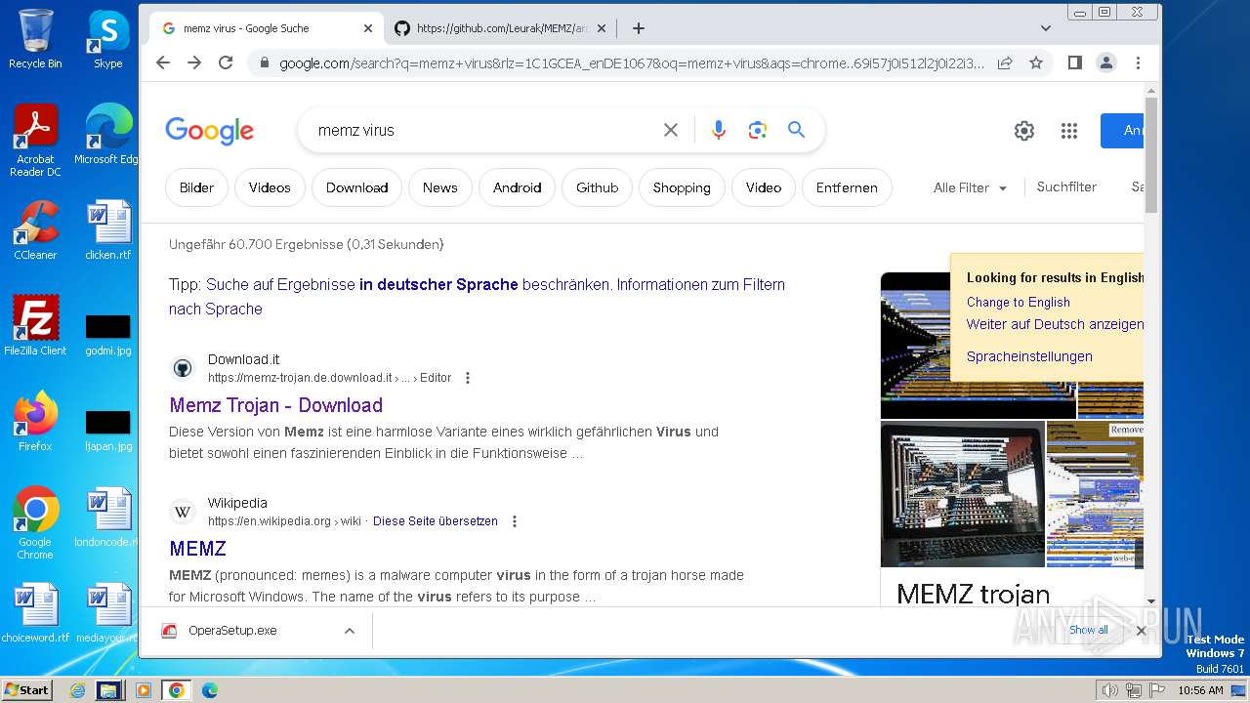Click the Suchfilter link
The height and width of the screenshot is (703, 1250).
coord(1066,186)
